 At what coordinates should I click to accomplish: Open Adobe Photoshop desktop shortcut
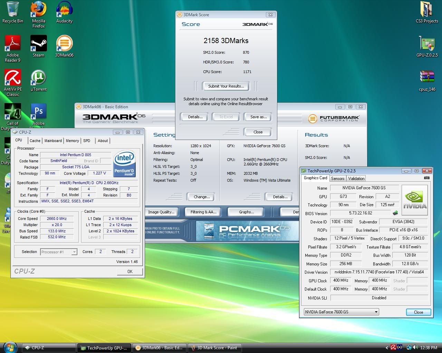[38, 114]
